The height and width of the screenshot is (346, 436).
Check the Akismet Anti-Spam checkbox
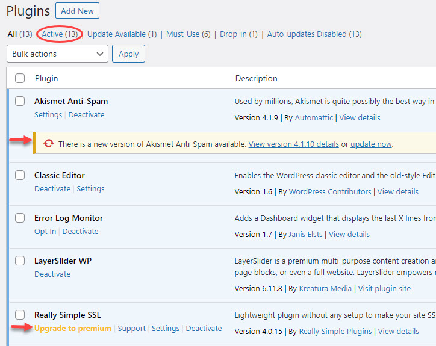click(20, 101)
